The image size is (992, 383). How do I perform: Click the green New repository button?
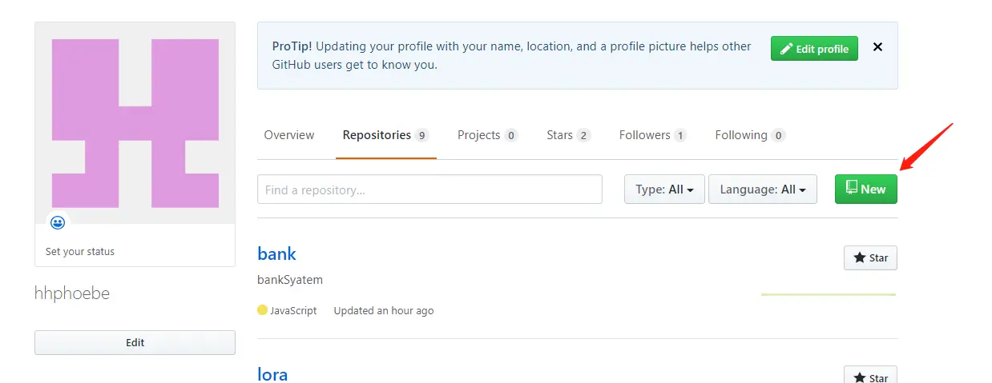[865, 190]
